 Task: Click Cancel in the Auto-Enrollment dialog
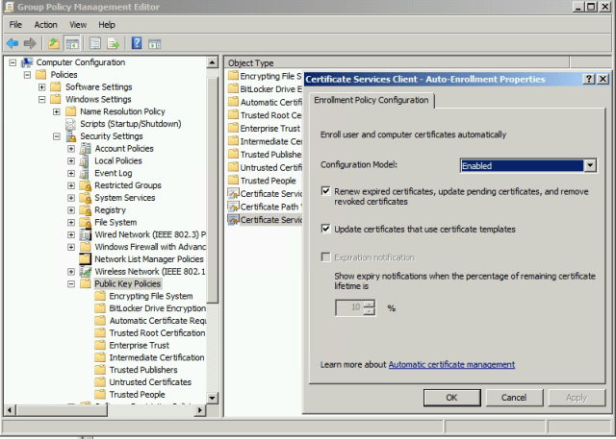pyautogui.click(x=514, y=398)
